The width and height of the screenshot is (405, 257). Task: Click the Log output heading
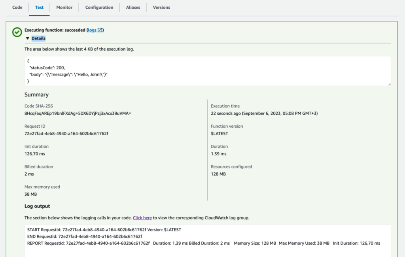(37, 206)
